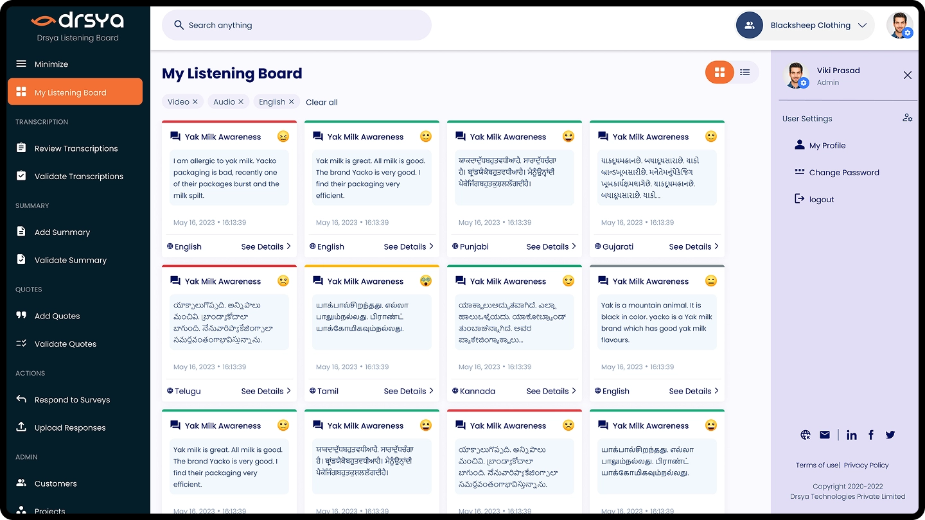Open the Twitter icon
Screen dimensions: 925x520
890,435
